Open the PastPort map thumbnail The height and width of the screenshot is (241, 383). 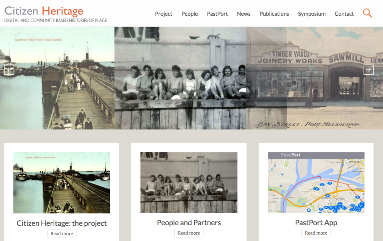pos(316,183)
